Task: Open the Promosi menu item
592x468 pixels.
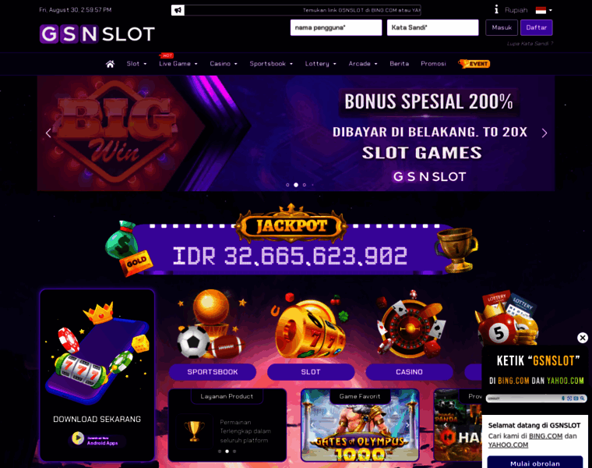Action: click(x=433, y=64)
